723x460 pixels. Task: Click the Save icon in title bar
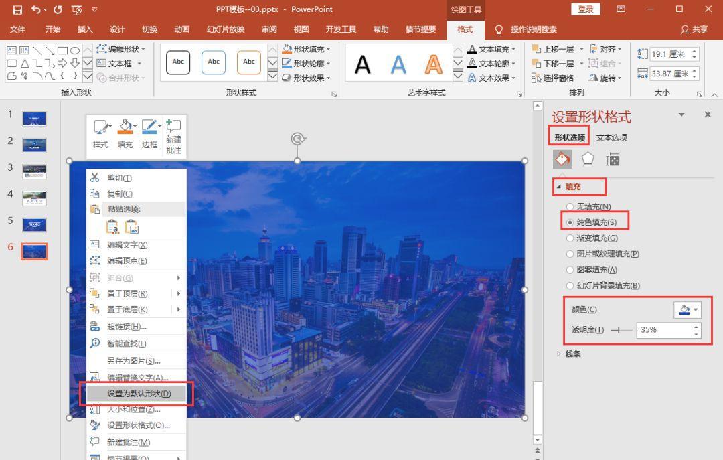[x=17, y=9]
